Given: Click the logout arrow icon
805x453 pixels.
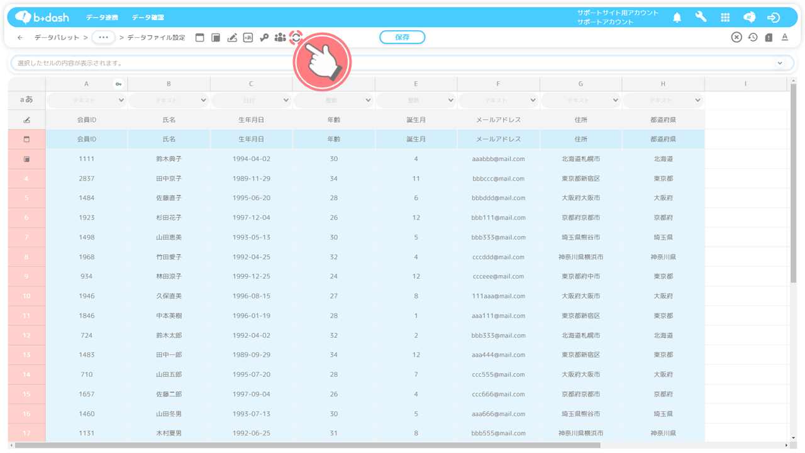Looking at the screenshot, I should point(774,18).
